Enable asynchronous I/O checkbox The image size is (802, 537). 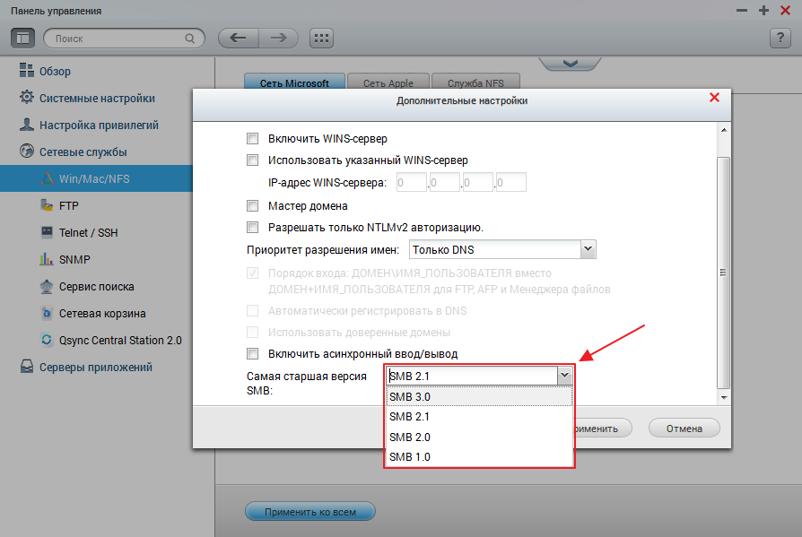pos(252,354)
